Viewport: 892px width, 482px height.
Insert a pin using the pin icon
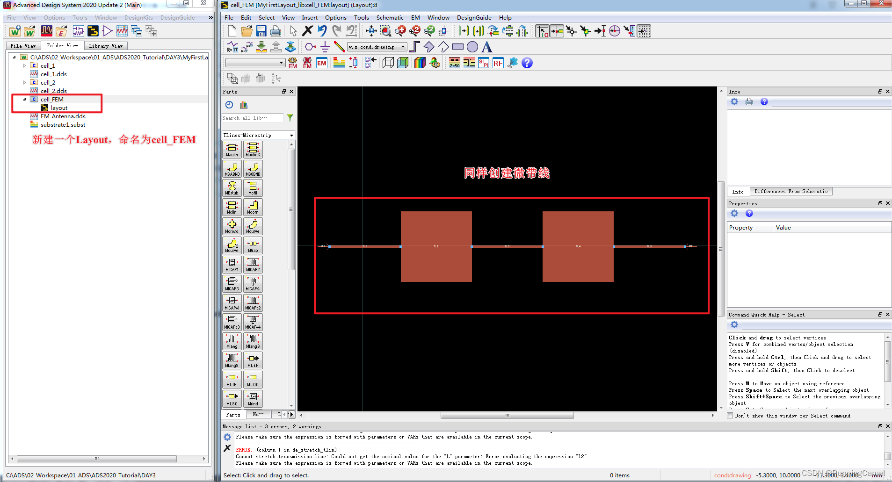coord(311,47)
